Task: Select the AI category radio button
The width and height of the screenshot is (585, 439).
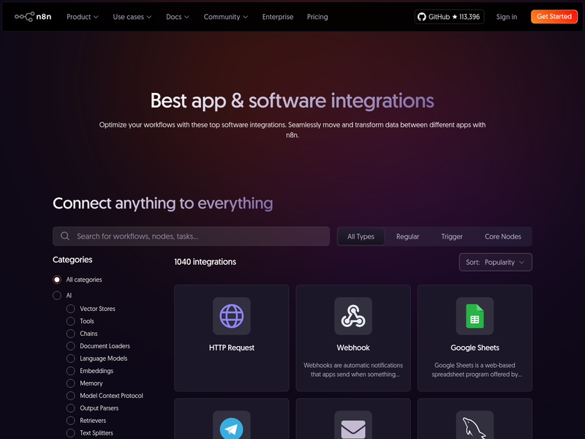Action: (57, 296)
